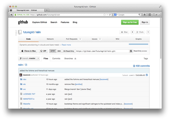Click the browser back arrow button

coord(11,15)
